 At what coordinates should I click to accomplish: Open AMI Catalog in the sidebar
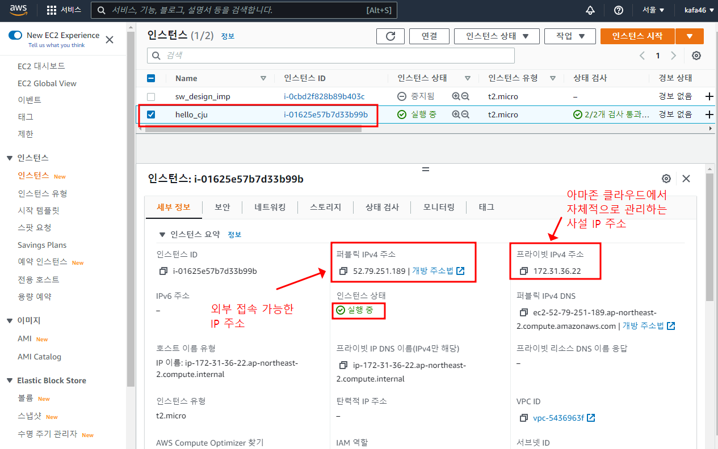pos(39,357)
